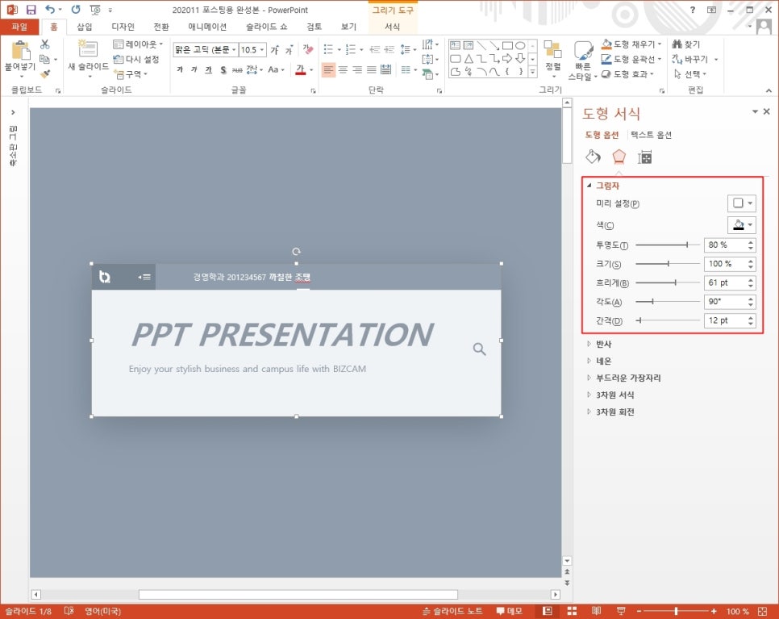This screenshot has width=779, height=619.
Task: Open Shape Effects (도형 효과) dropdown
Action: [x=628, y=74]
